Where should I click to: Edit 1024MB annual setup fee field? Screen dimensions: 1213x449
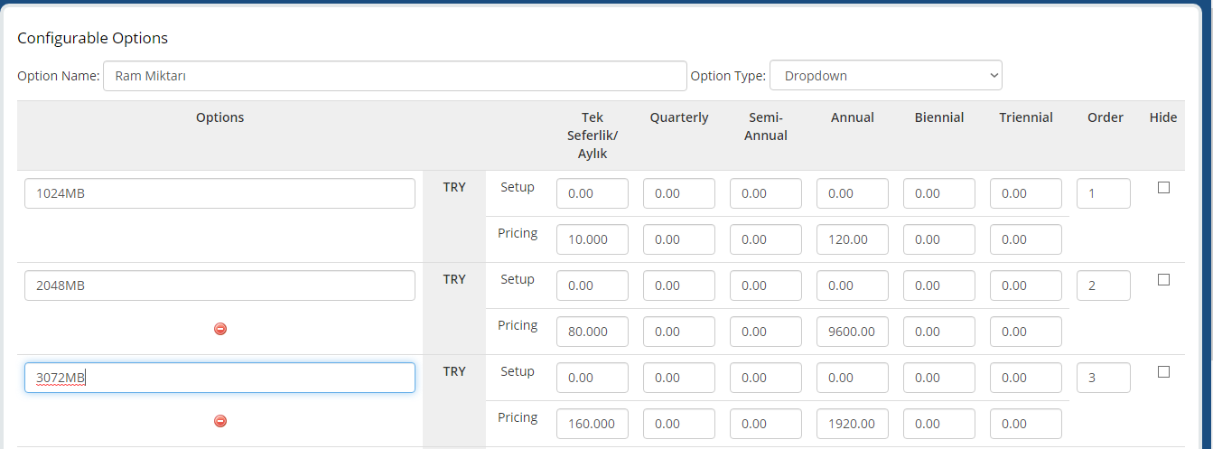tap(853, 193)
